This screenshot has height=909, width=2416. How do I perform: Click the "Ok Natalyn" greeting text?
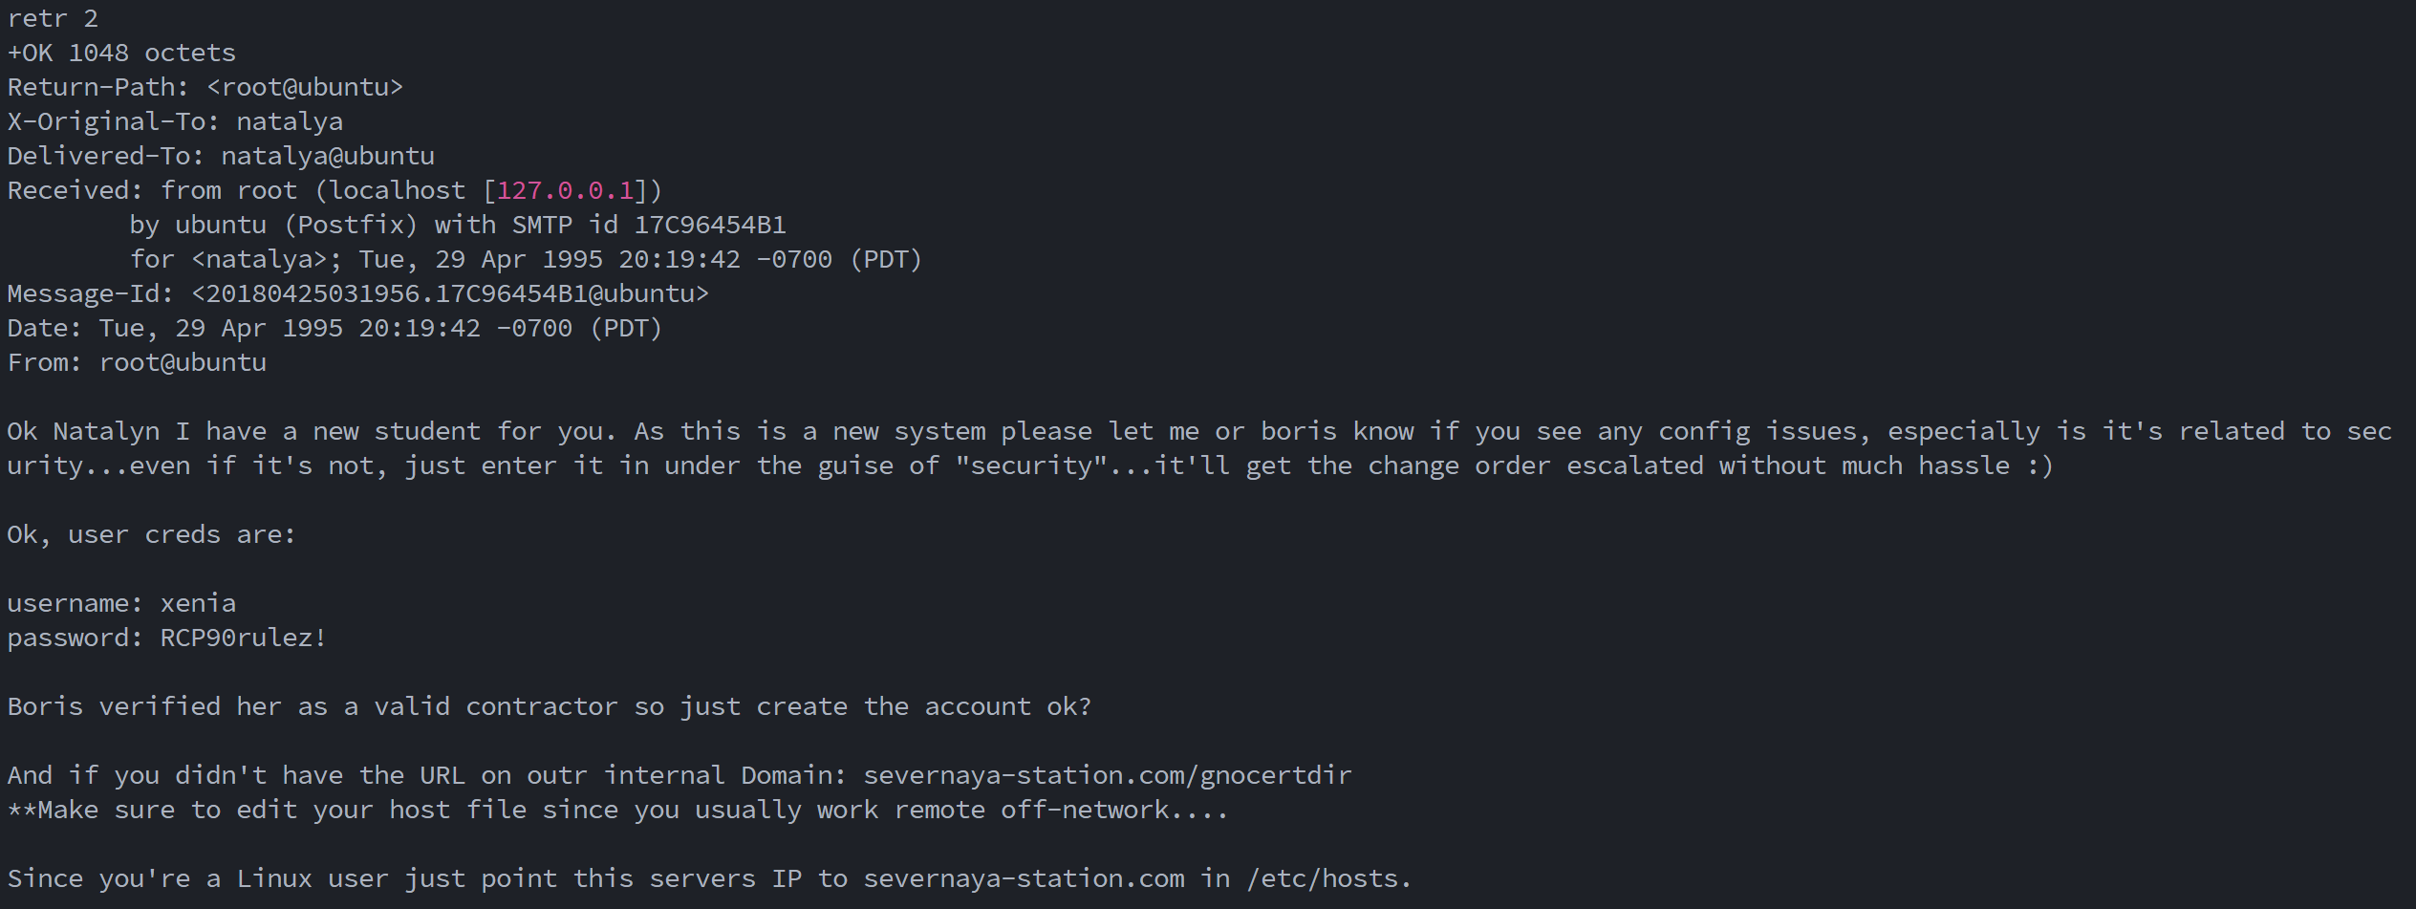[83, 431]
